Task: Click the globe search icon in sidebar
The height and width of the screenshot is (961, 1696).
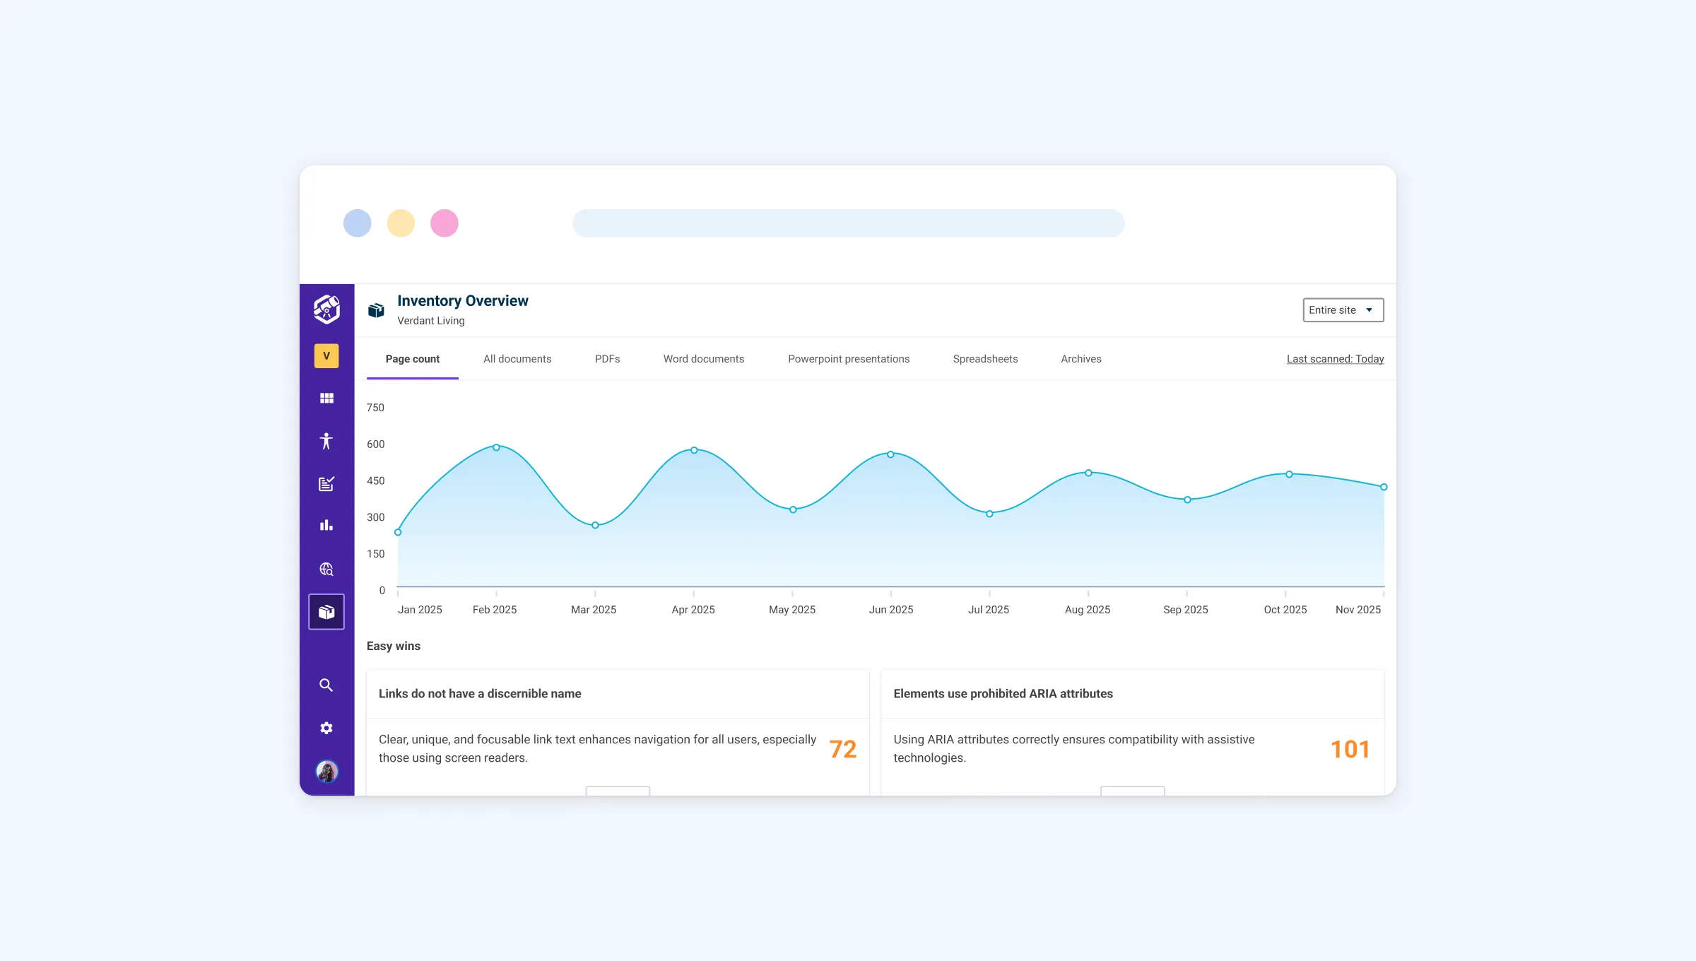Action: tap(326, 570)
